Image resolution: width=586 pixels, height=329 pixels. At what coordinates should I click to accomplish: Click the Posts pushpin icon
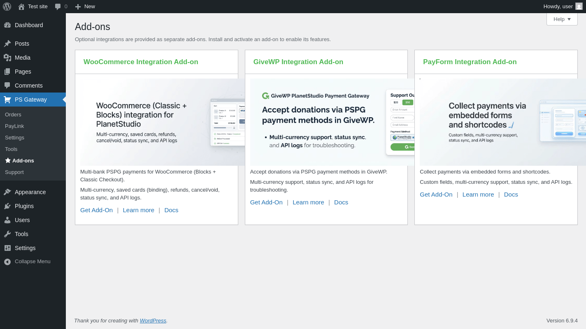pos(7,44)
